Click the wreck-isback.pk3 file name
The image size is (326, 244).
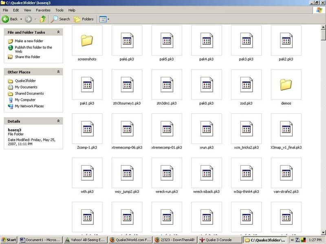click(x=207, y=192)
